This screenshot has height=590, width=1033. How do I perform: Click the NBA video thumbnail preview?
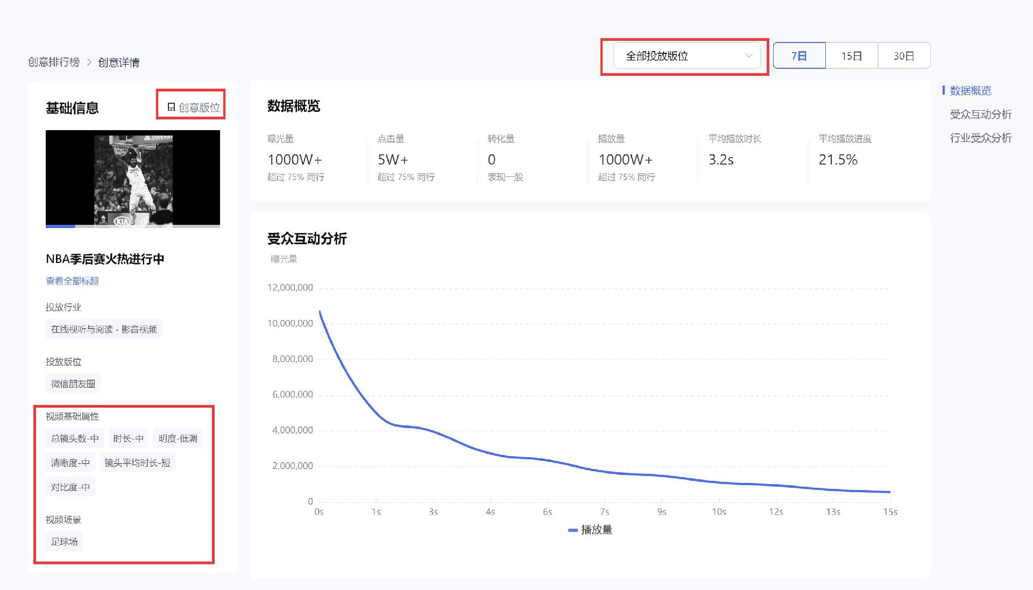point(133,179)
